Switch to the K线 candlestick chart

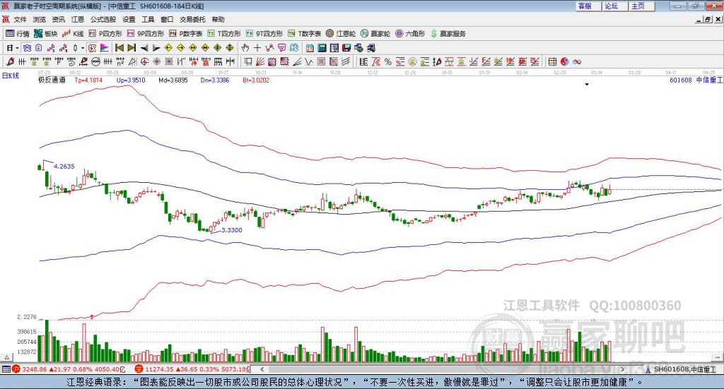point(73,34)
